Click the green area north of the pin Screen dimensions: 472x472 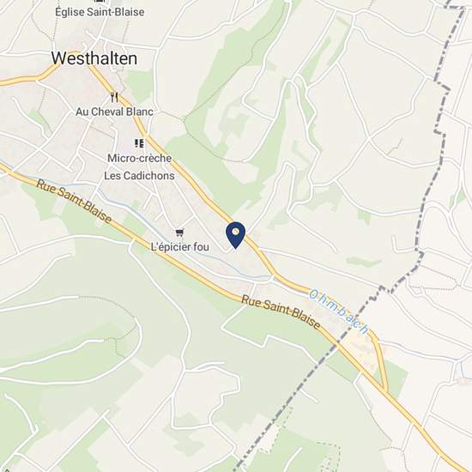tap(211, 174)
